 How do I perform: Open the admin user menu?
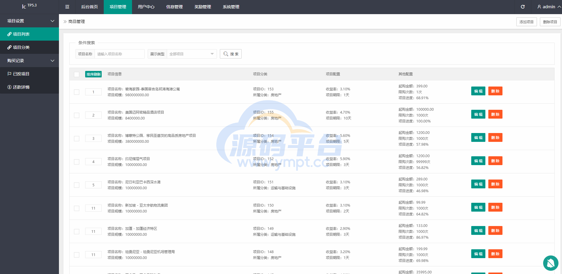[549, 7]
